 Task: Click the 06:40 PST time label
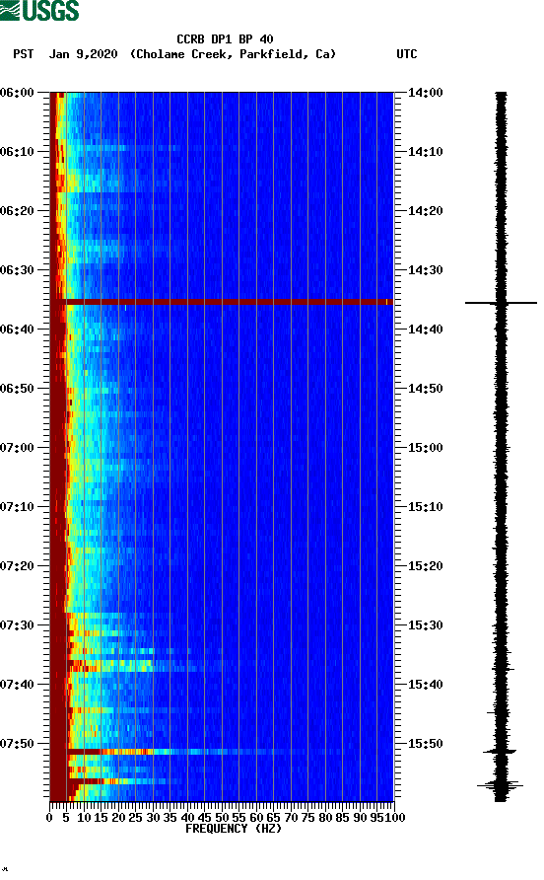point(18,330)
